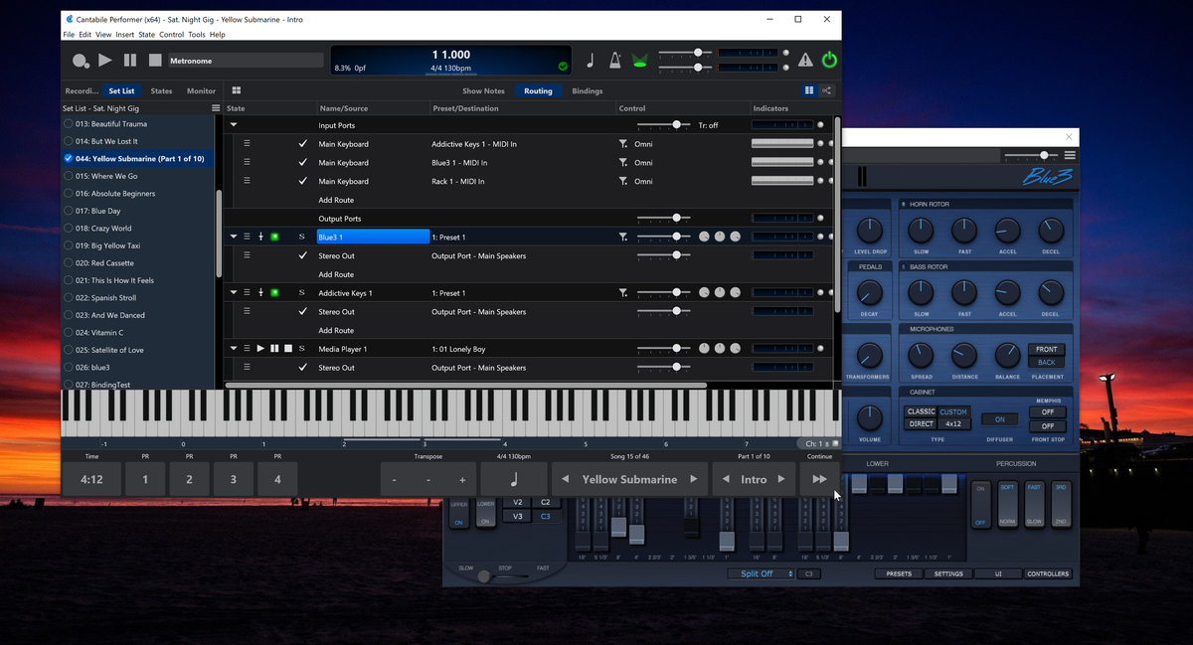Click the MIDI filter icon on Blue3 1 row
Viewport: 1193px width, 645px height.
[623, 236]
